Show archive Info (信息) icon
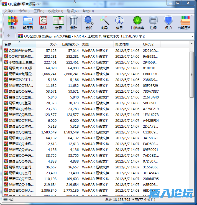This screenshot has height=205, width=197. [119, 23]
